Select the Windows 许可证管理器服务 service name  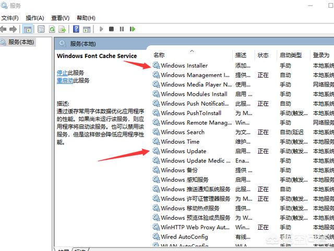(196, 199)
